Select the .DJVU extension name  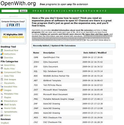point(36,62)
